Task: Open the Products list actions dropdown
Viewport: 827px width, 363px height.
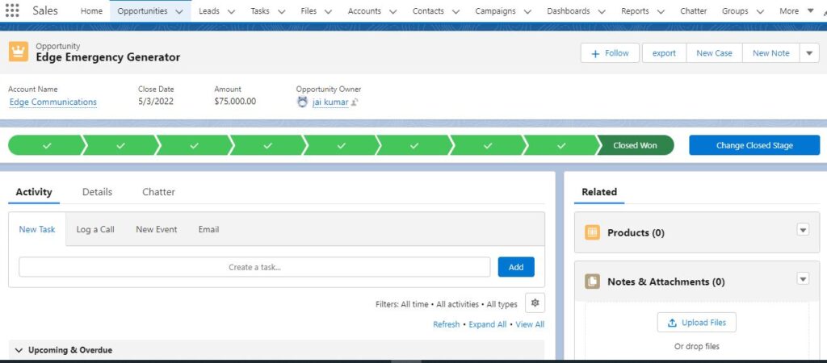Action: coord(803,230)
